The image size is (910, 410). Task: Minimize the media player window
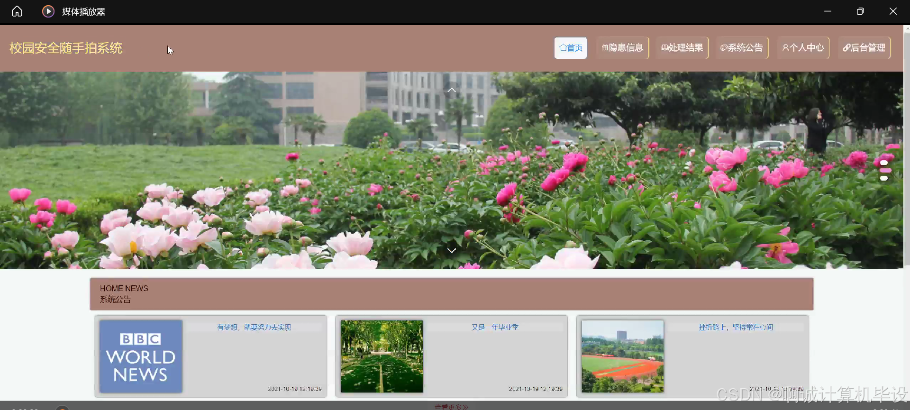click(x=828, y=11)
